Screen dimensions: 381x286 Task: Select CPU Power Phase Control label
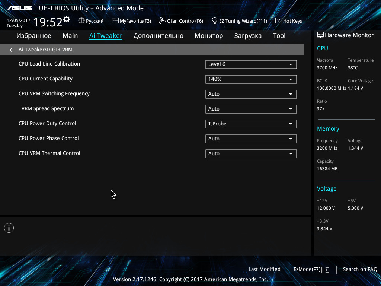tap(49, 138)
